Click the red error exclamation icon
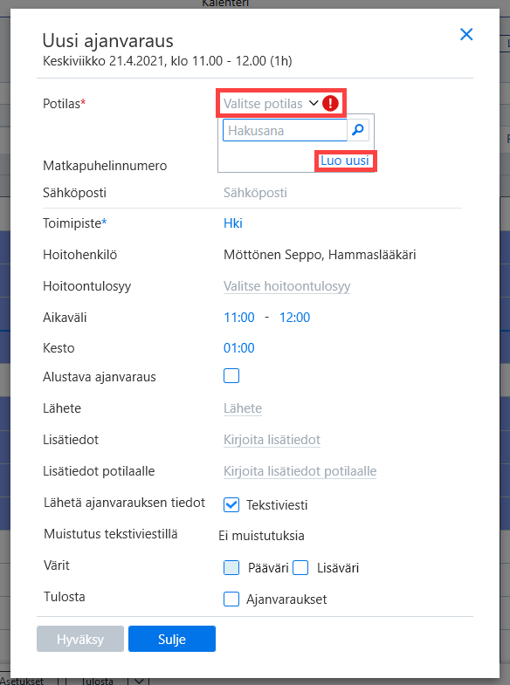The height and width of the screenshot is (685, 510). coord(330,104)
